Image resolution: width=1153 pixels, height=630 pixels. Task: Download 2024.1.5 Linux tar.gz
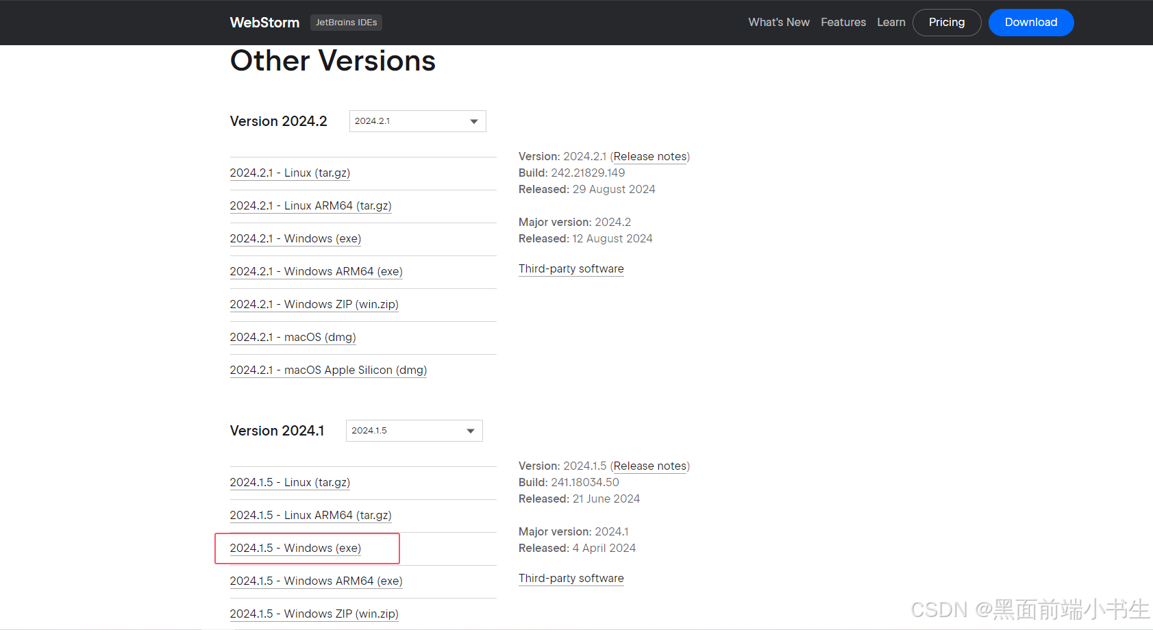point(290,483)
